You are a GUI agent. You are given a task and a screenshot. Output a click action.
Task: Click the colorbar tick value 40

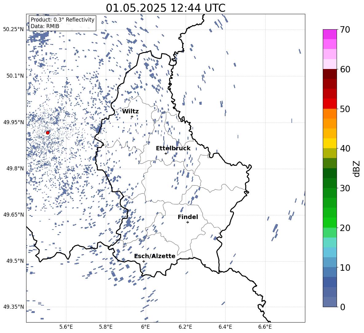tap(345, 148)
